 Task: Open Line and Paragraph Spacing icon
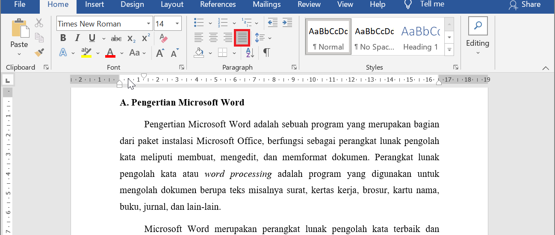(x=260, y=38)
